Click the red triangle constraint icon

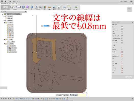tap(122, 54)
